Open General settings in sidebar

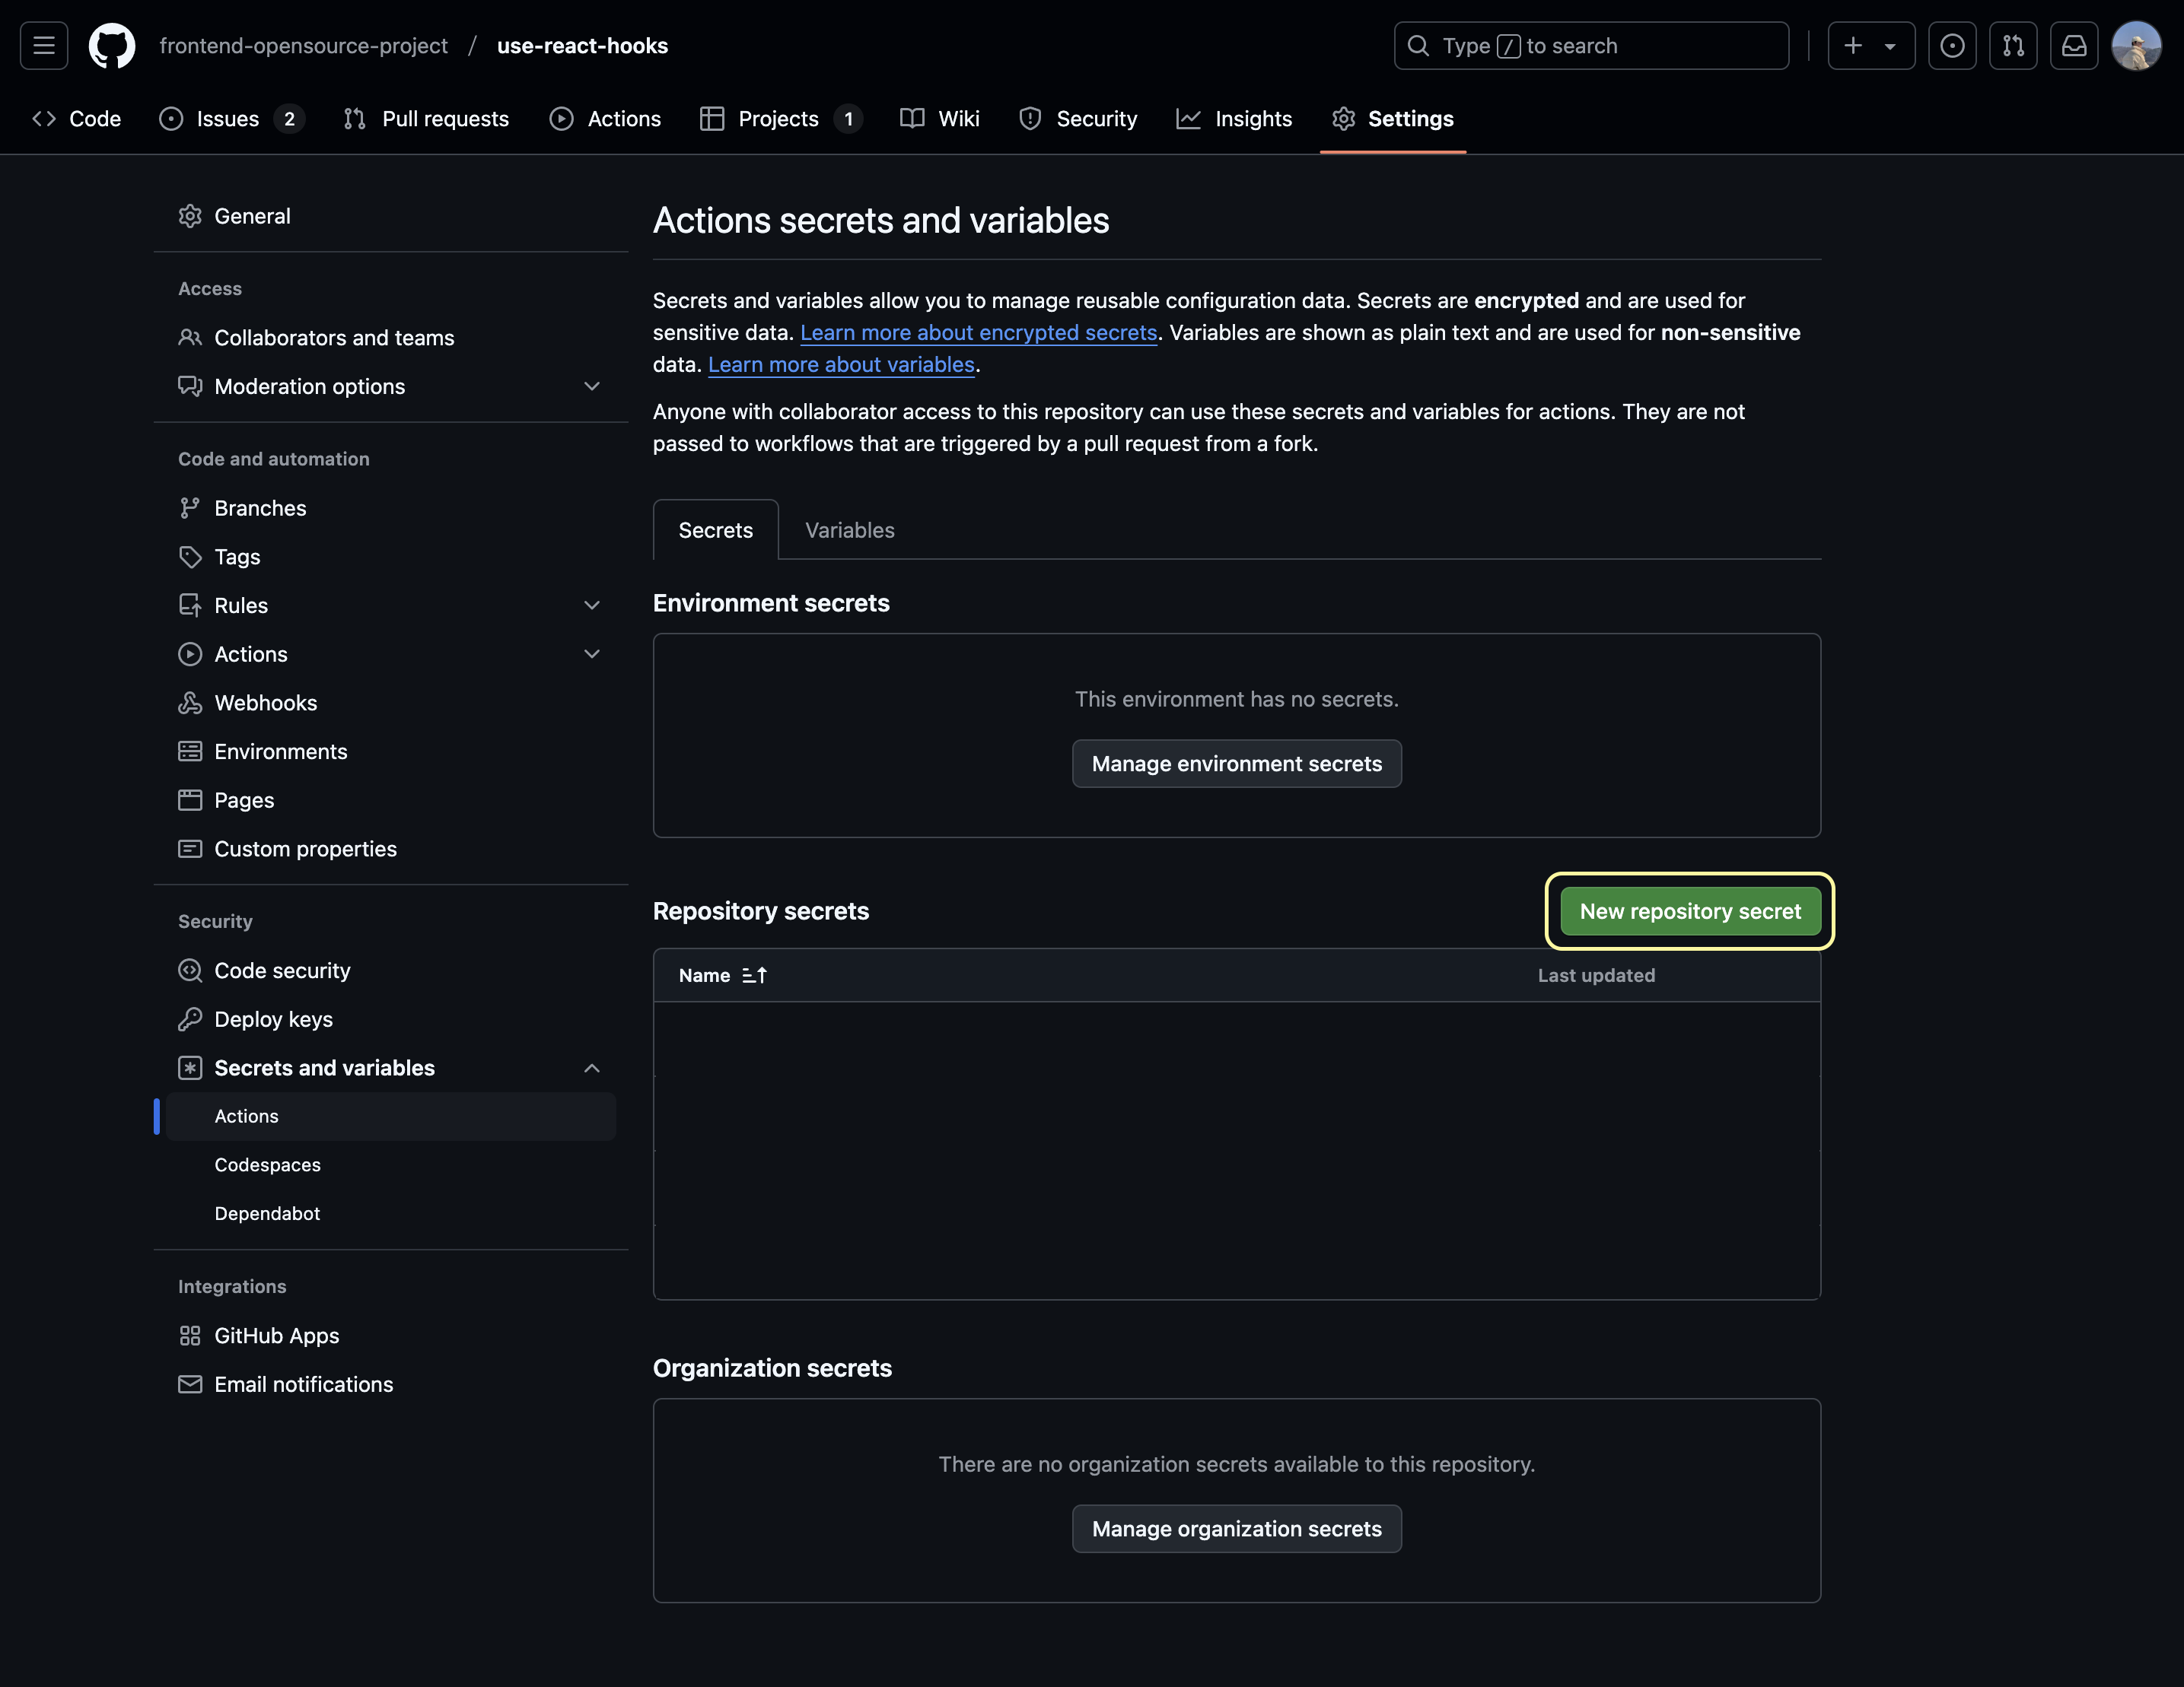[391, 216]
